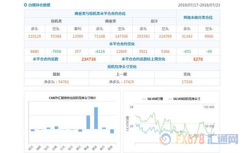The width and height of the screenshot is (245, 153).
Task: Click the 白银持仓数据 section title
Action: point(39,5)
